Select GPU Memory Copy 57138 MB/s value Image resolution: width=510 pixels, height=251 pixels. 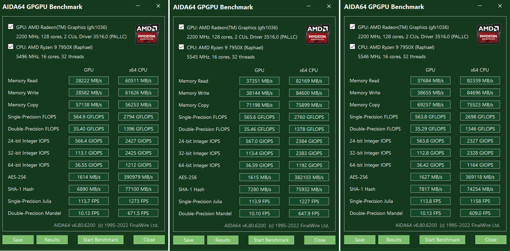click(x=89, y=105)
